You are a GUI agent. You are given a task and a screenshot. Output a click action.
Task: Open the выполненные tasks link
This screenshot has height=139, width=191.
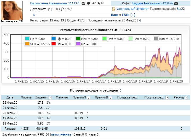coord(61,134)
